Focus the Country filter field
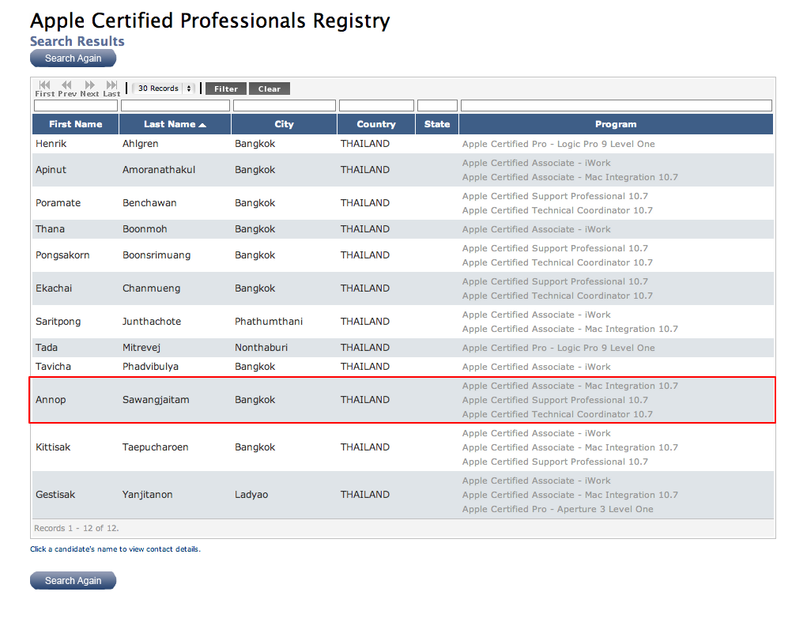 tap(377, 105)
